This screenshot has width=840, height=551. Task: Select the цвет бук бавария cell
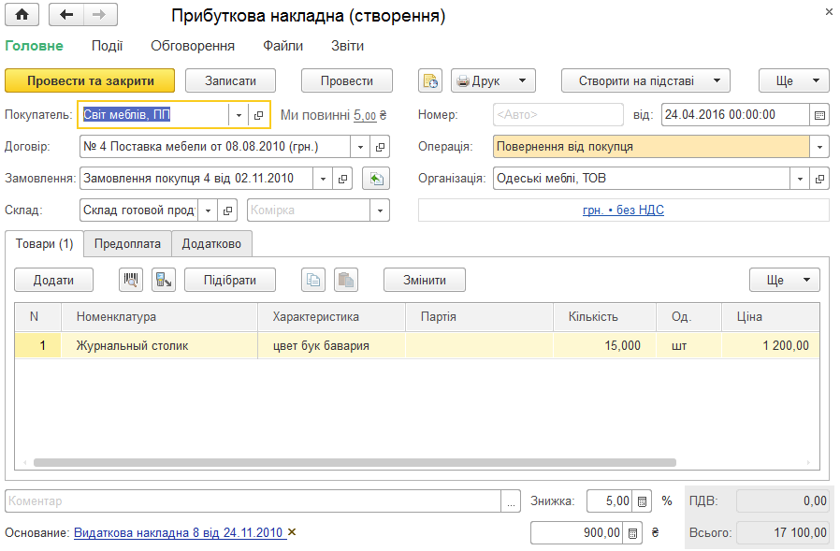click(x=332, y=346)
